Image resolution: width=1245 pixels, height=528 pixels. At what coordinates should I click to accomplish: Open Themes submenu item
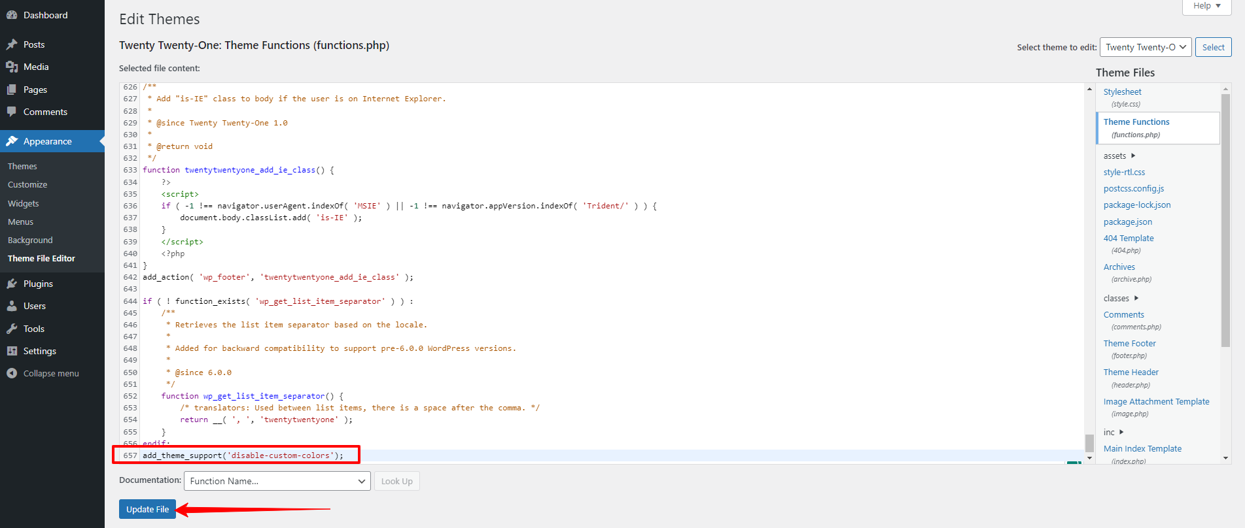point(22,167)
